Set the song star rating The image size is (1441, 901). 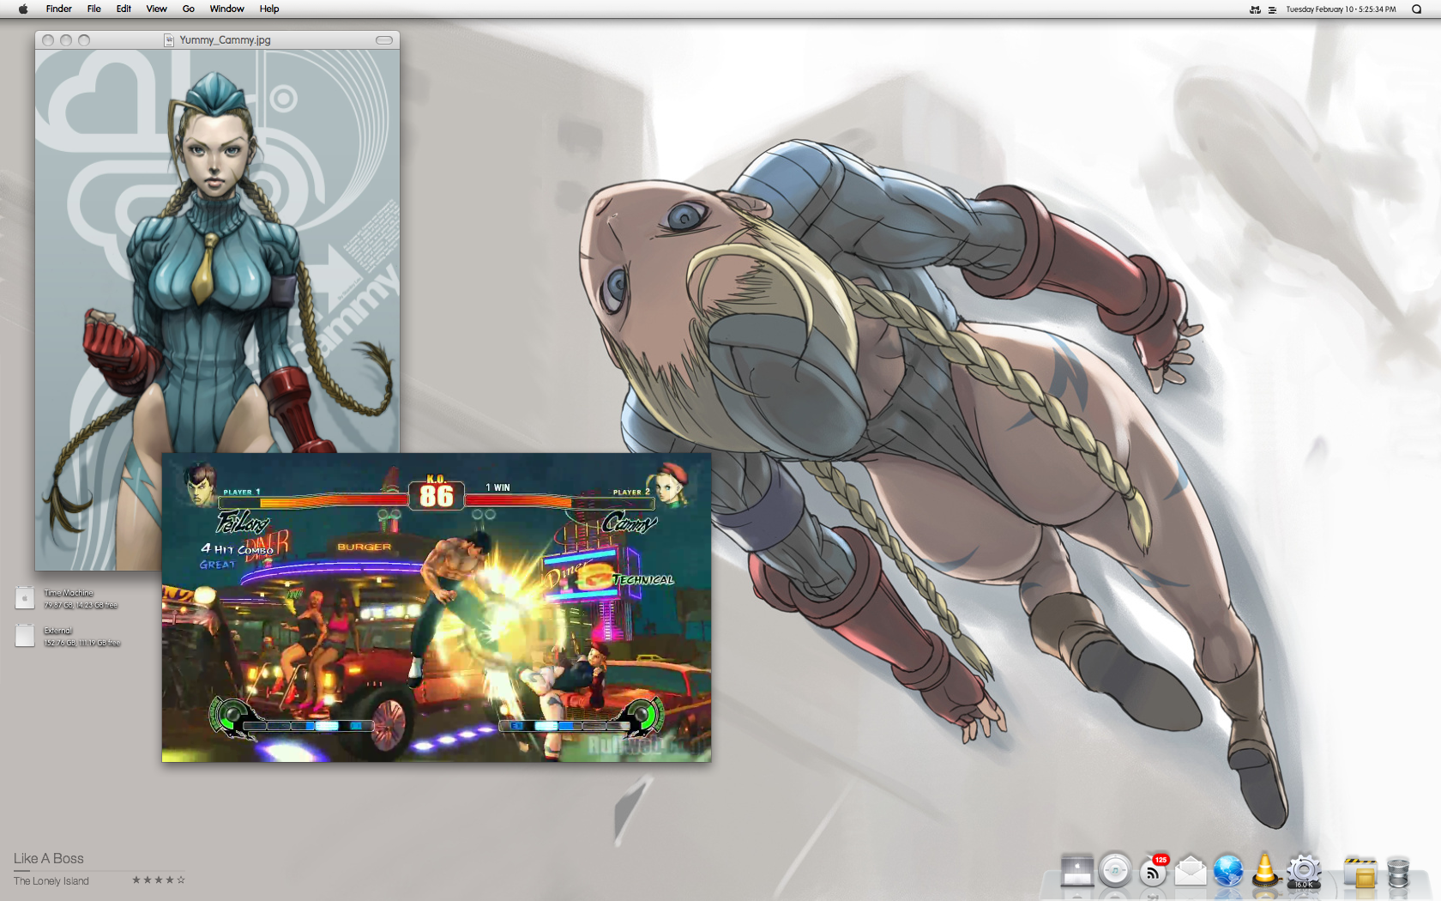tap(158, 880)
